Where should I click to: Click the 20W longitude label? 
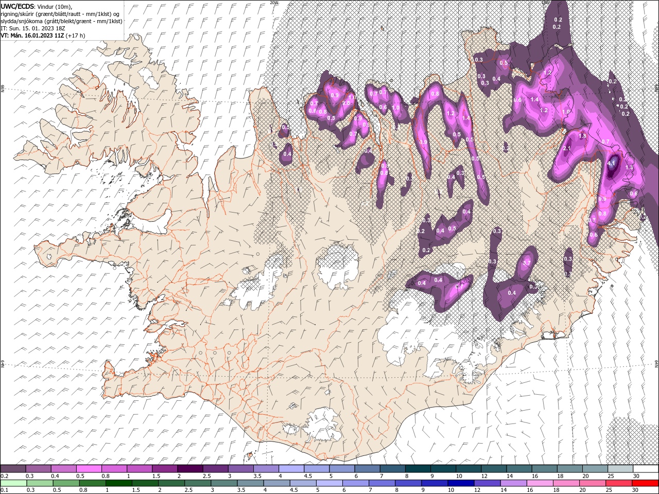(273, 3)
